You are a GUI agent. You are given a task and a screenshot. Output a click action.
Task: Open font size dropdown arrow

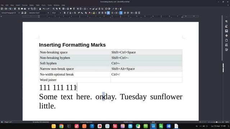point(60,13)
